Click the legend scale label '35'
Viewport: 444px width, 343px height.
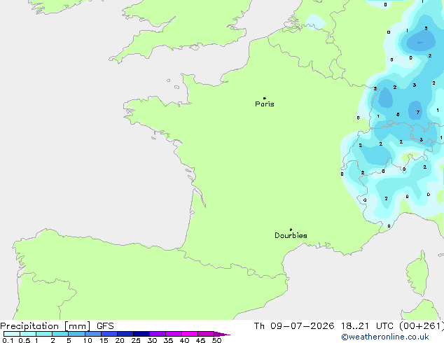[168, 340]
